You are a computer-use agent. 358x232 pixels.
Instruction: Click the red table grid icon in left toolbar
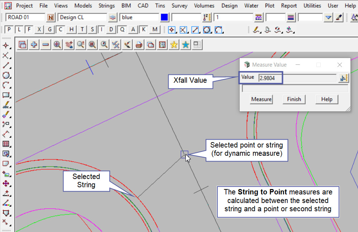pyautogui.click(x=6, y=144)
